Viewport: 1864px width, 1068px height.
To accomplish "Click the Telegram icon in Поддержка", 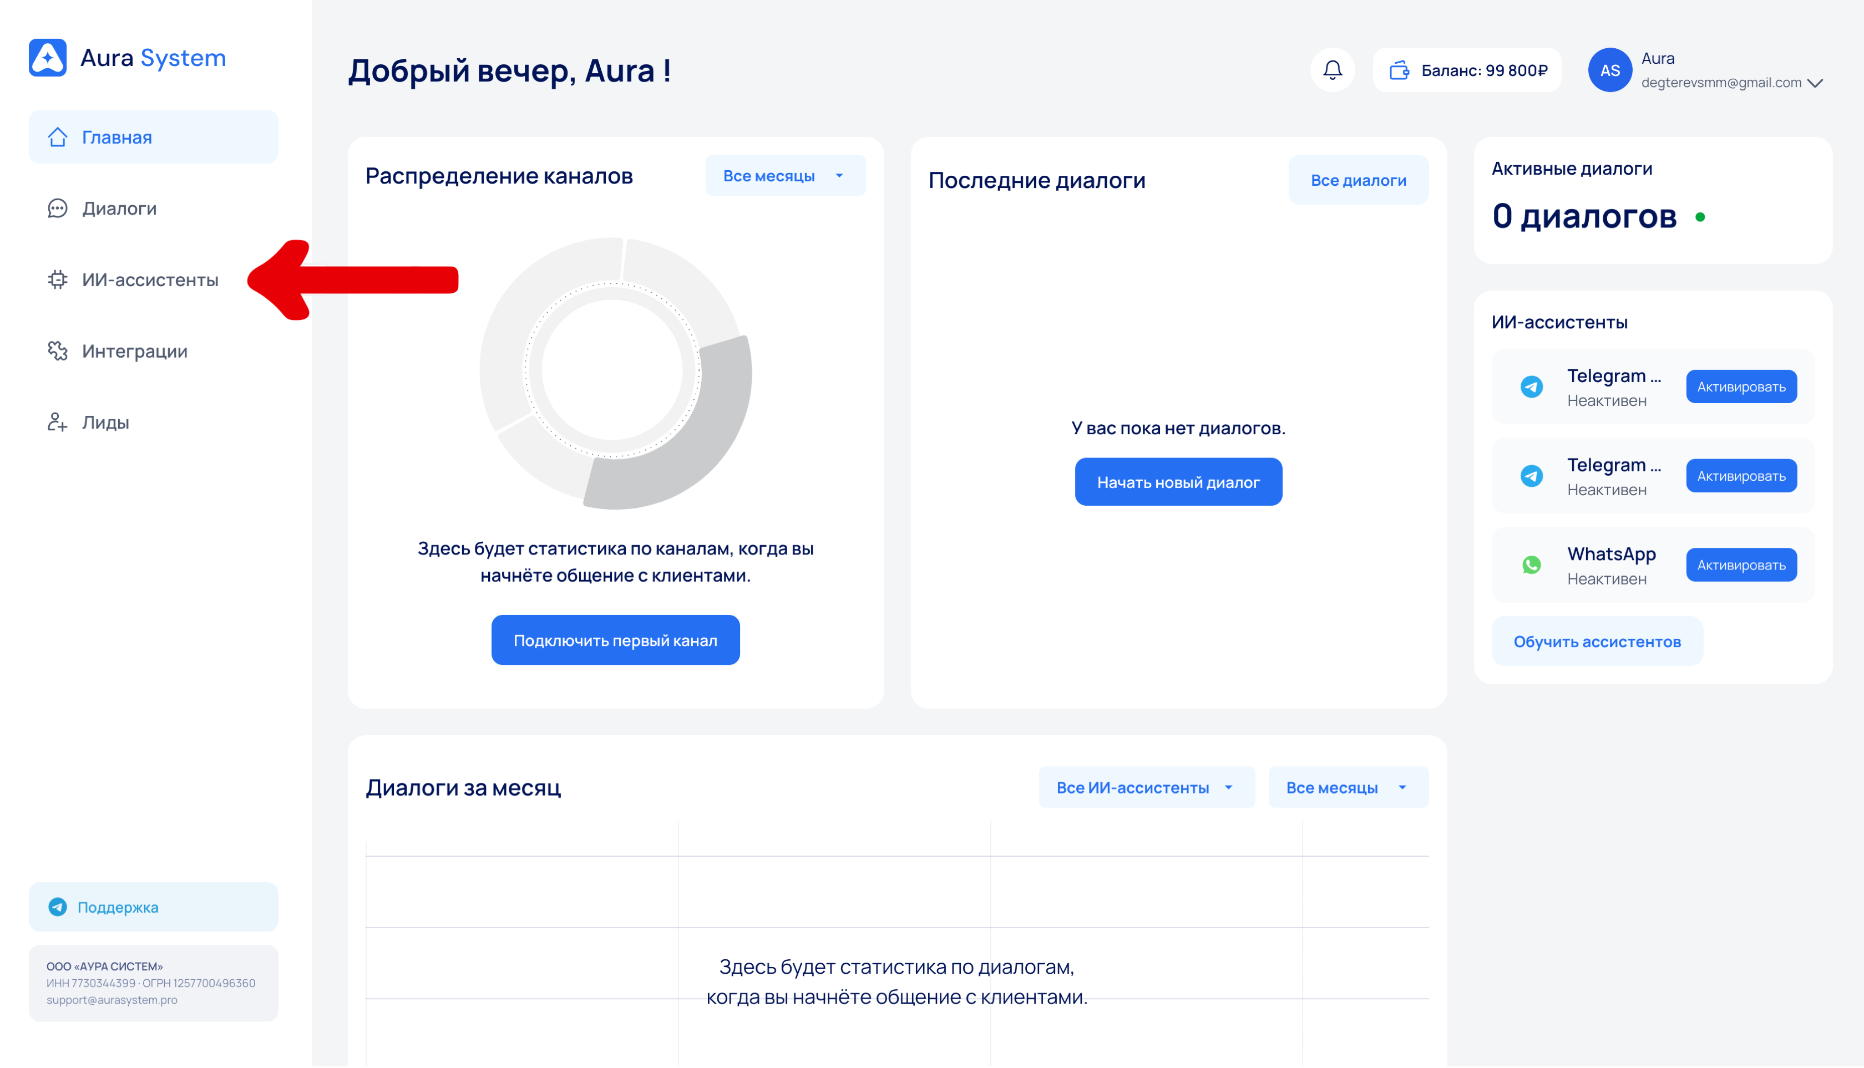I will pos(57,907).
